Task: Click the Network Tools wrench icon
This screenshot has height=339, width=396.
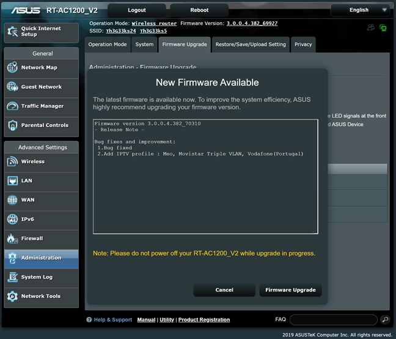Action: 12,296
